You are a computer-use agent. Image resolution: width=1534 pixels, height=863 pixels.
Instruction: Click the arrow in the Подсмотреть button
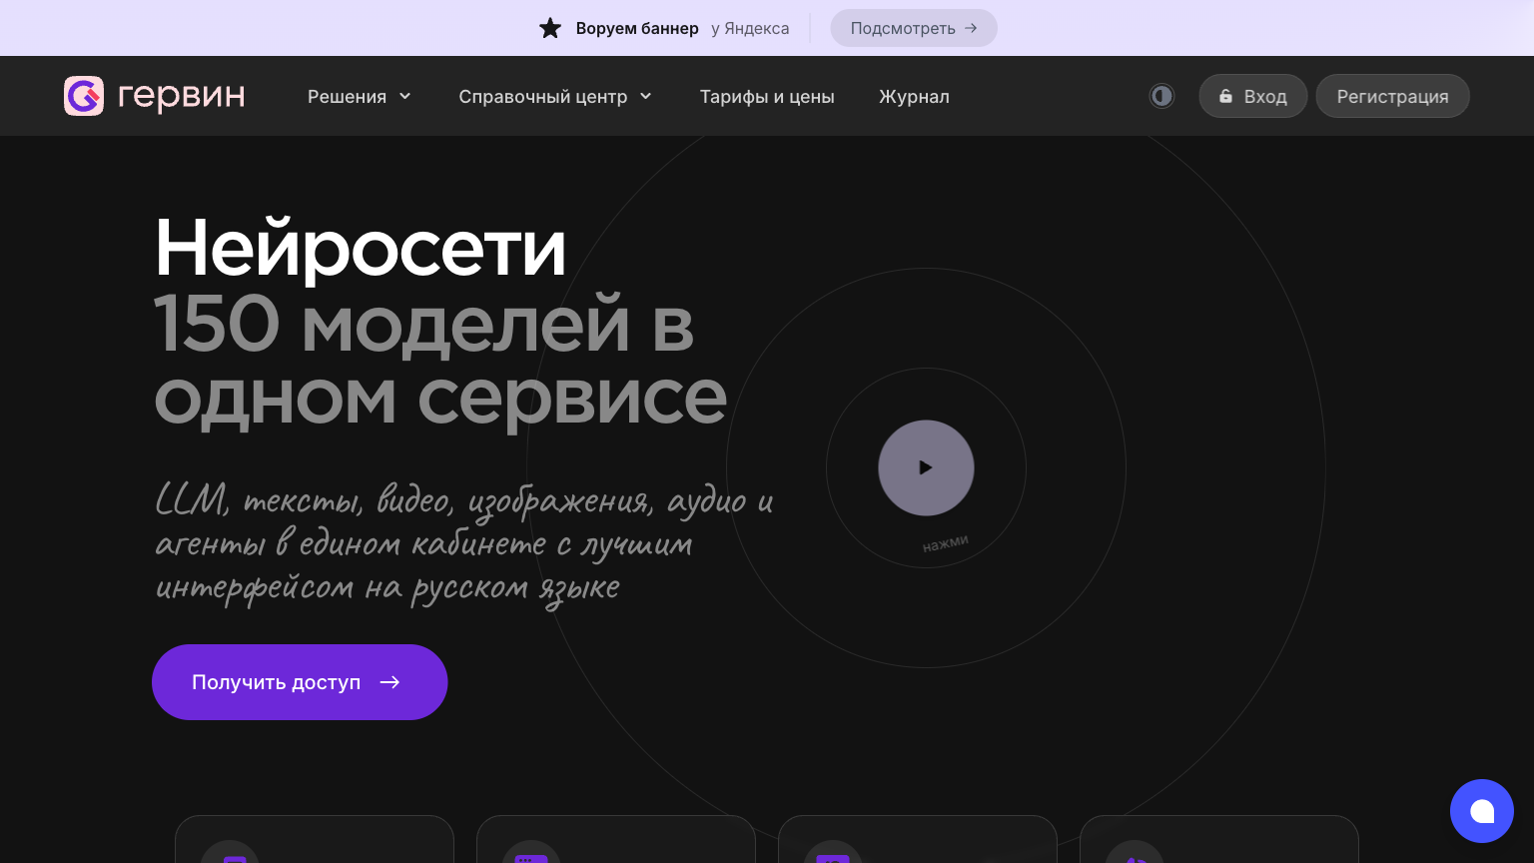[971, 28]
